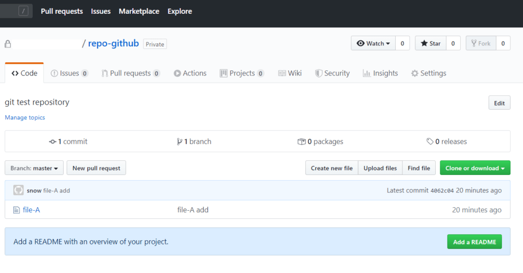Click the Code tab brackets icon
The width and height of the screenshot is (523, 273).
click(x=15, y=73)
